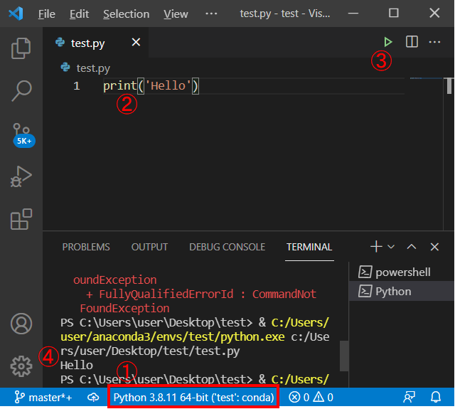The image size is (455, 409).
Task: Click the master branch status item
Action: click(43, 398)
